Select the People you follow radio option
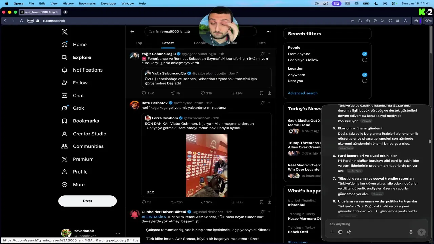The height and width of the screenshot is (244, 434). point(364,60)
